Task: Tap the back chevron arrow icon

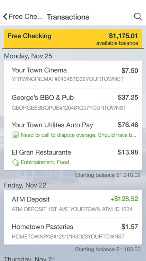Action: [5, 17]
